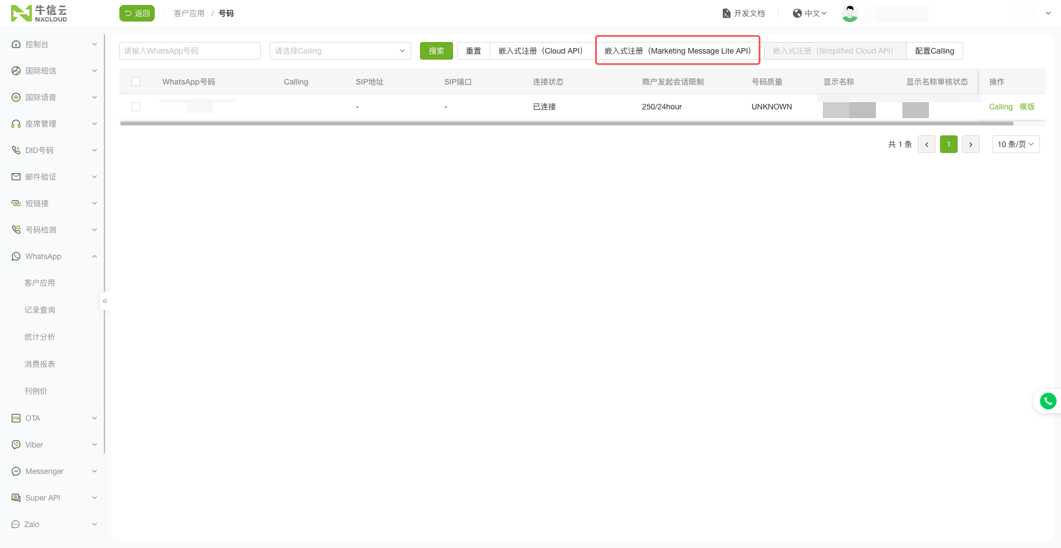Click the green 搜索 button
This screenshot has height=548, width=1061.
(x=437, y=51)
